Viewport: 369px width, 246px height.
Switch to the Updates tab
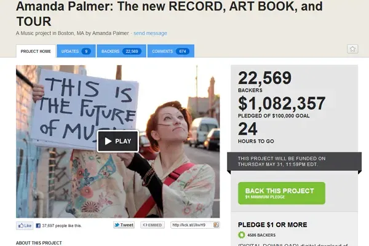(x=76, y=51)
